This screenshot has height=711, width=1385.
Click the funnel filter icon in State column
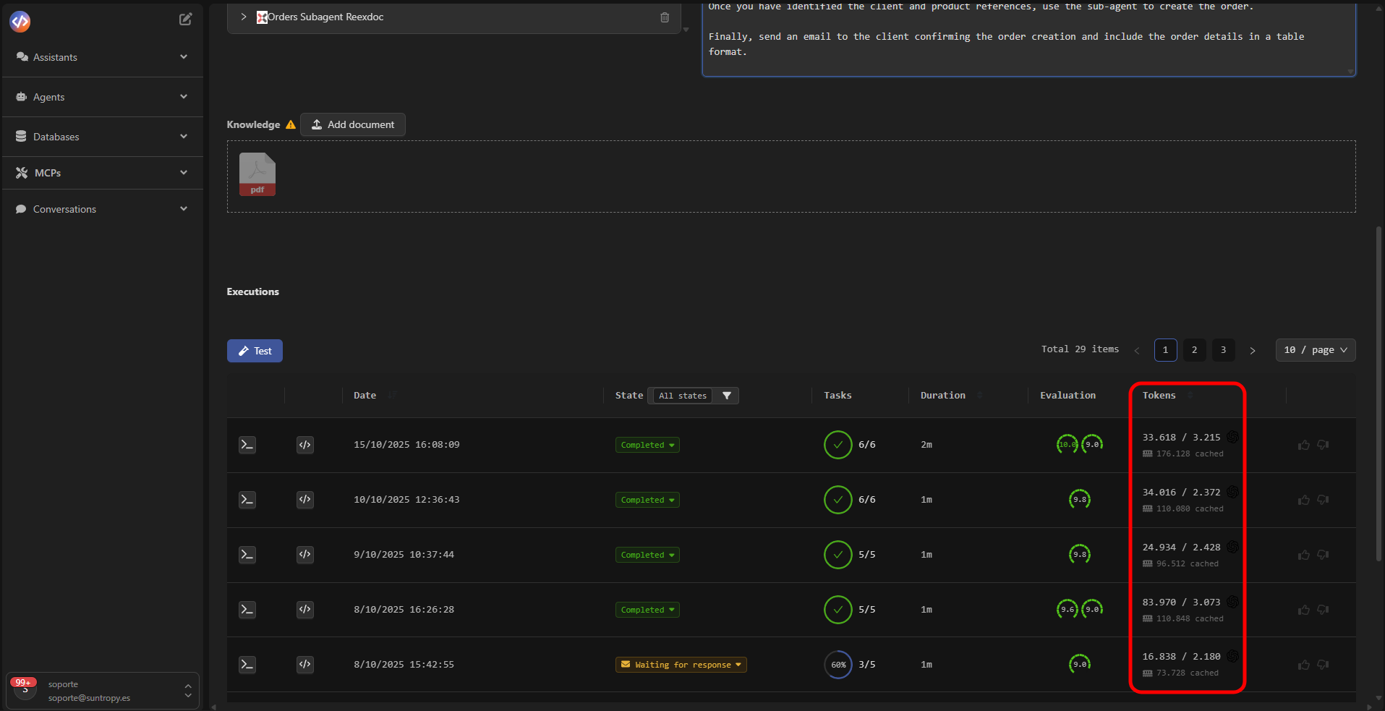coord(727,396)
